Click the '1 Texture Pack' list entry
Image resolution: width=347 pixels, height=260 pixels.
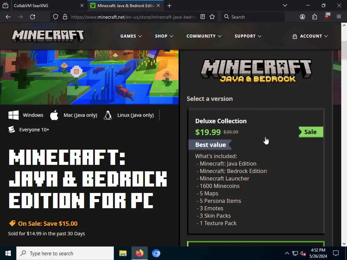(217, 223)
